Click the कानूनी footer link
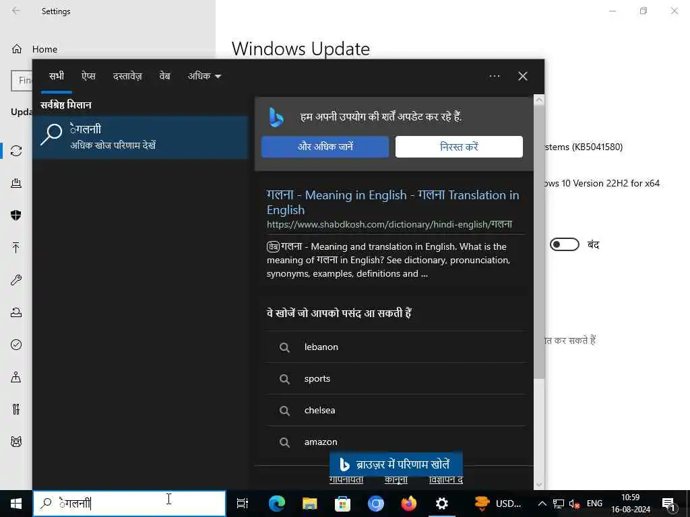This screenshot has width=690, height=517. (x=396, y=480)
